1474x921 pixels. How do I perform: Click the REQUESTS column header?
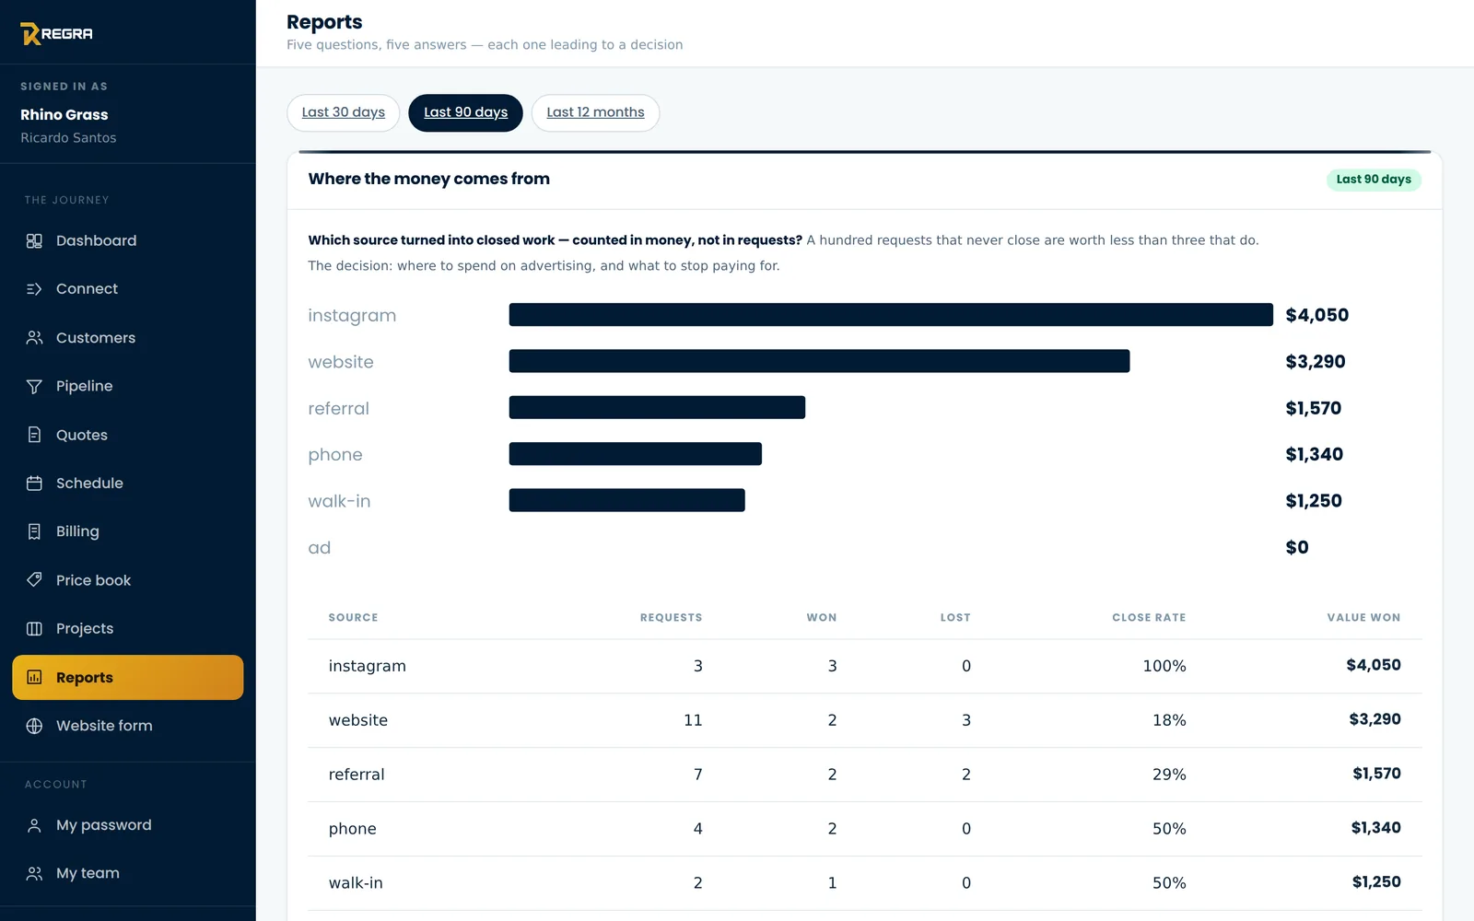671,618
